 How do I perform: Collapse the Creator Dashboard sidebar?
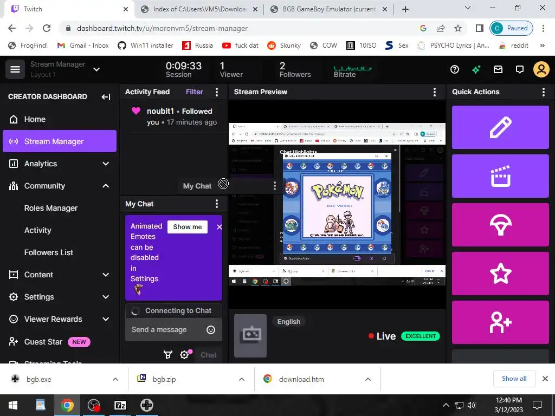pos(106,96)
